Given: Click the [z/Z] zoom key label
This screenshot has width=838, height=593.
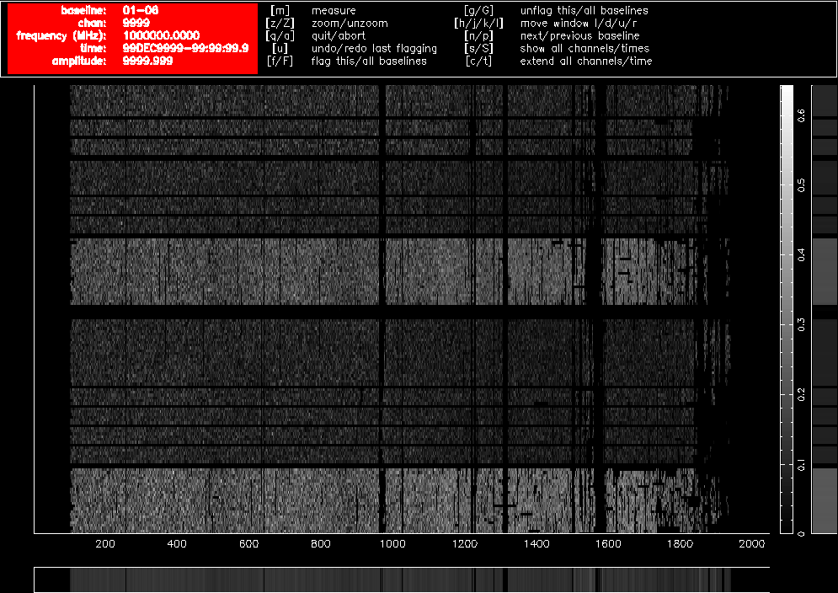Looking at the screenshot, I should point(279,23).
